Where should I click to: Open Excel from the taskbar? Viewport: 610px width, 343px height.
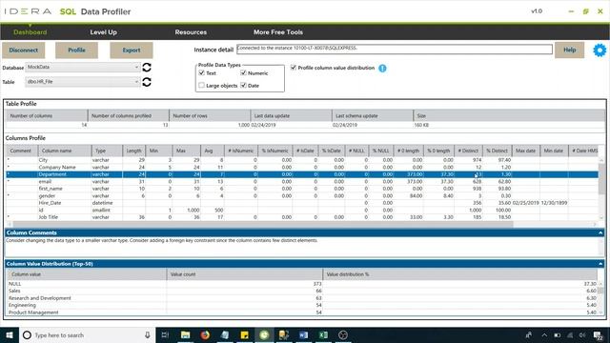[x=323, y=334]
